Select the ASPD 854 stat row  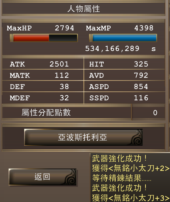click(x=125, y=86)
